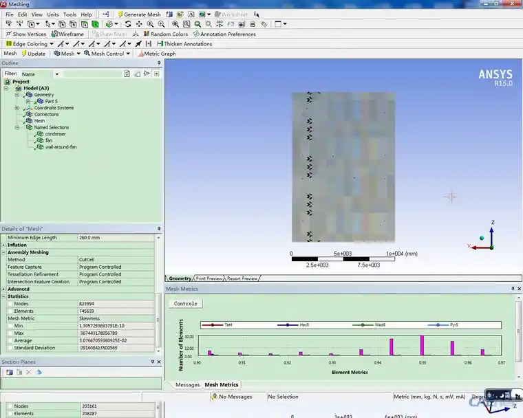Click the expand-all icon in Outline filter bar
The height and width of the screenshot is (418, 523).
[157, 74]
